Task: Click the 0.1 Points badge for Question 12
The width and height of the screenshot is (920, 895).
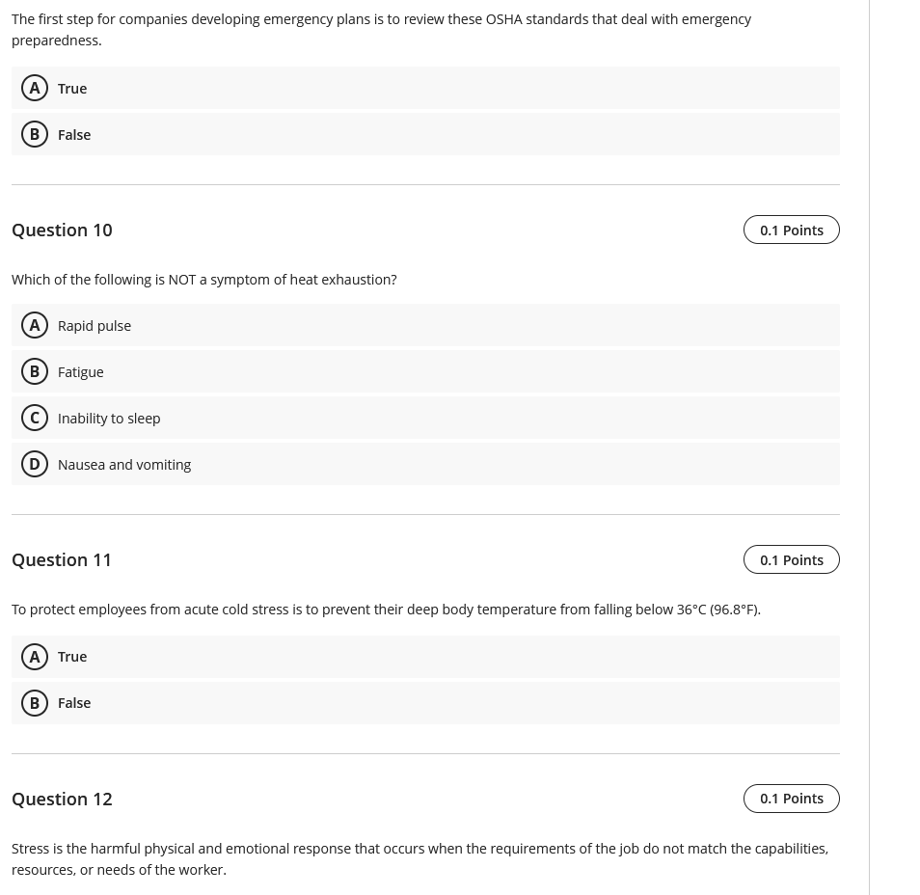Action: click(791, 799)
